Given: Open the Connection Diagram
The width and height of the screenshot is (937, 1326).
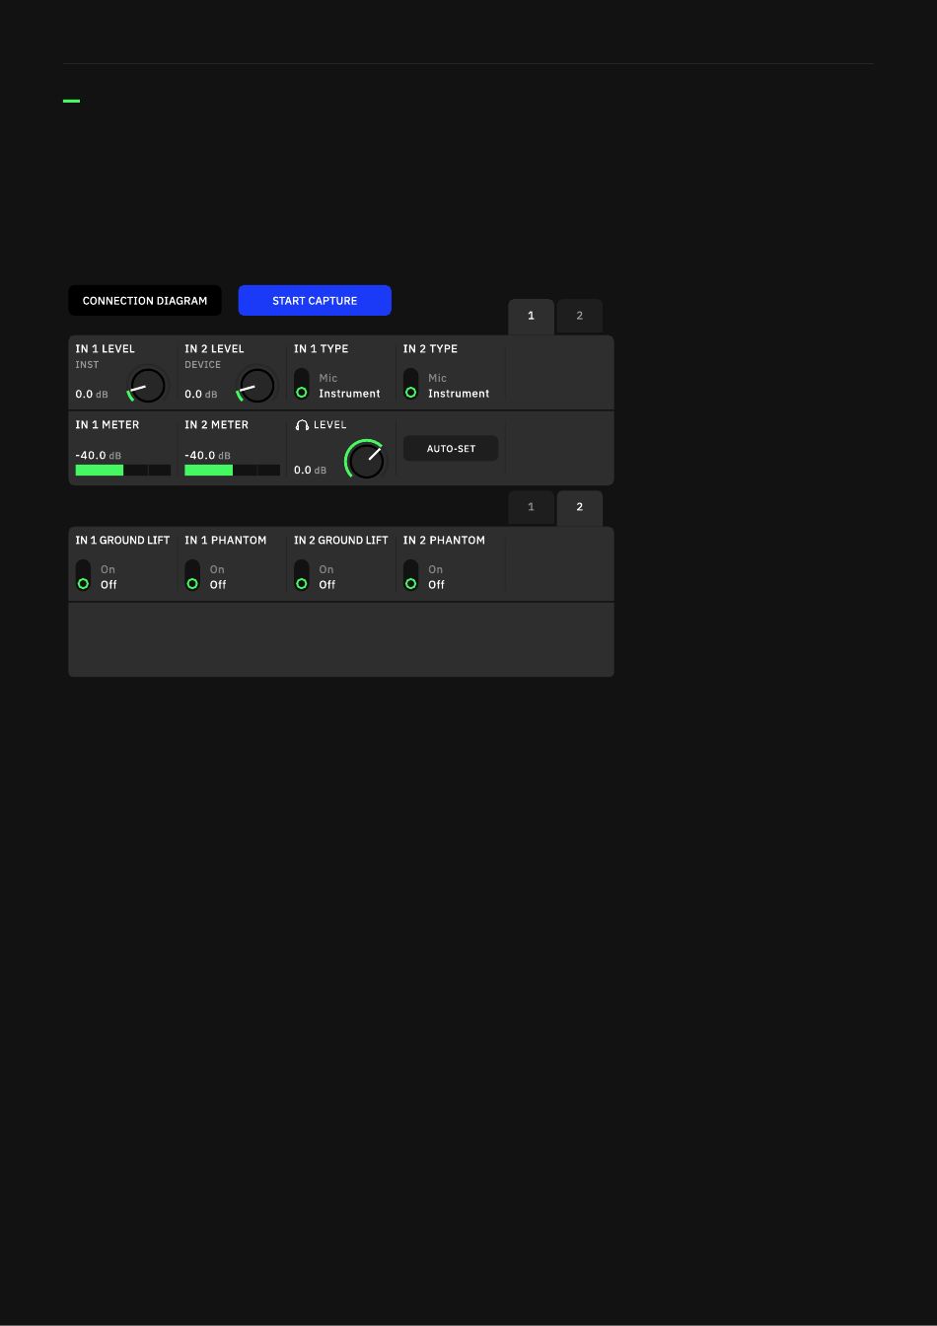Looking at the screenshot, I should coord(145,301).
